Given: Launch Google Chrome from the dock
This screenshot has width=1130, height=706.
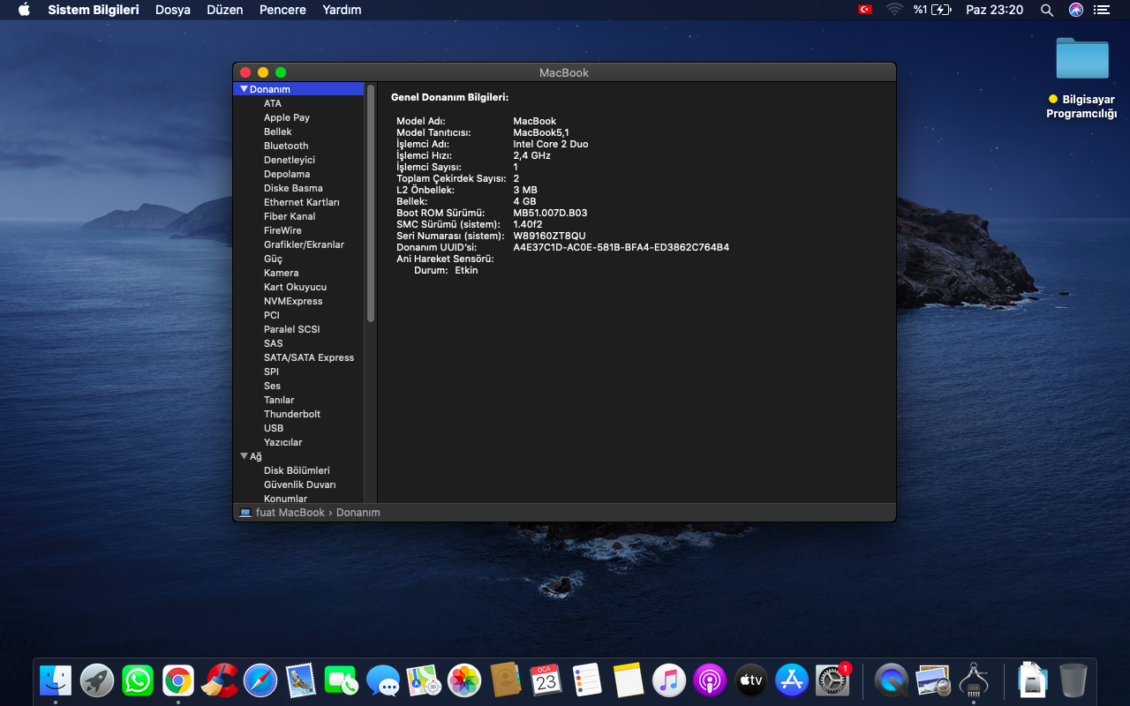Looking at the screenshot, I should click(178, 680).
